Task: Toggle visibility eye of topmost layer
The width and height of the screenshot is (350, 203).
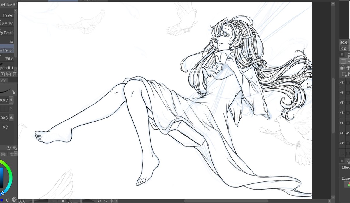Action: pyautogui.click(x=342, y=83)
